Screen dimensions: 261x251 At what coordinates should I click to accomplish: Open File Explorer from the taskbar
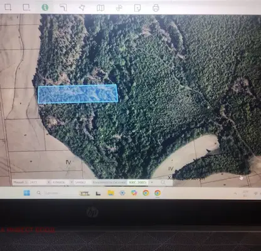(x=110, y=193)
